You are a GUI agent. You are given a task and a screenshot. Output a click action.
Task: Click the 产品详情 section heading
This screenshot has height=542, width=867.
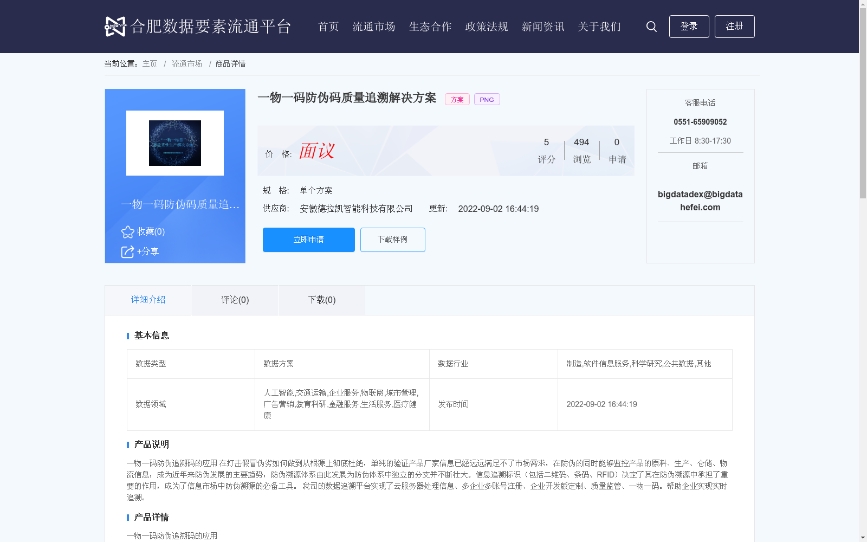point(152,517)
